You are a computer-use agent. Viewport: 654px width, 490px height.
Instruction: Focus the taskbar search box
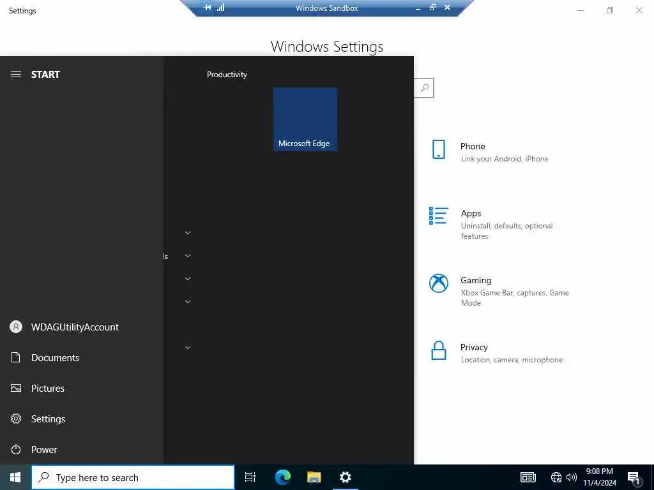133,477
